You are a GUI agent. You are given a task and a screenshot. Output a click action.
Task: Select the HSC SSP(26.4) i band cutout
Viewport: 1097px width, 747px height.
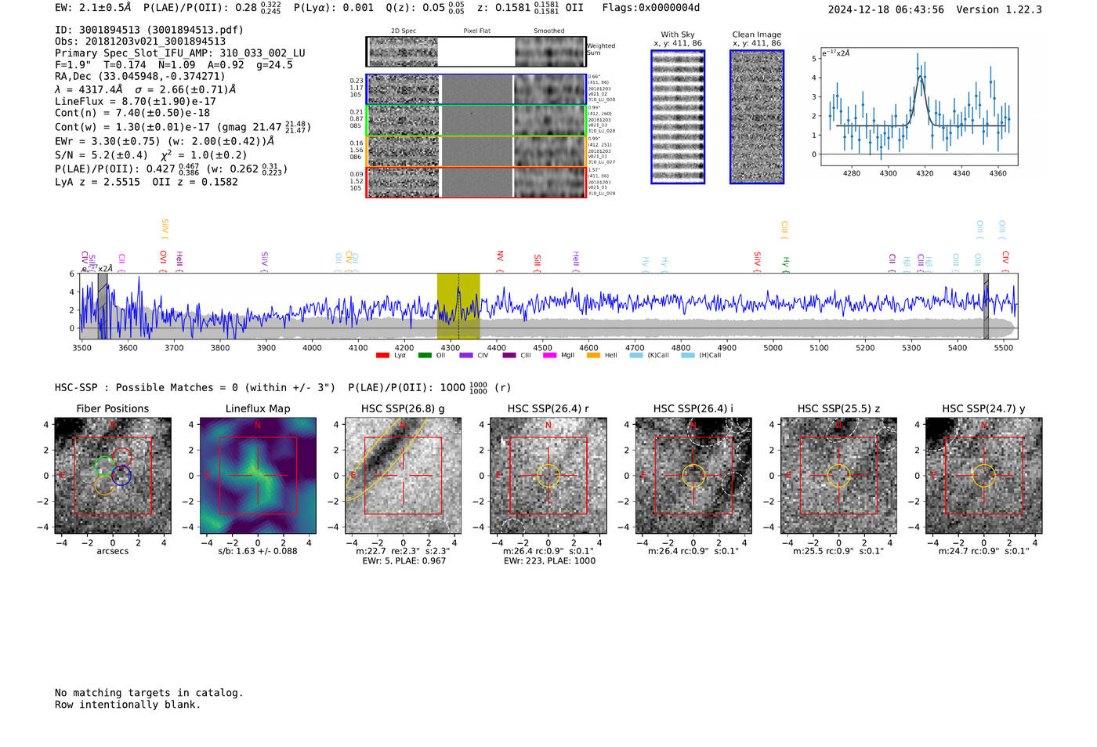tap(693, 476)
